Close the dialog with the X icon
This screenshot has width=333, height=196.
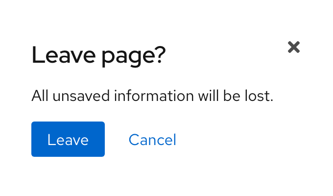point(294,47)
